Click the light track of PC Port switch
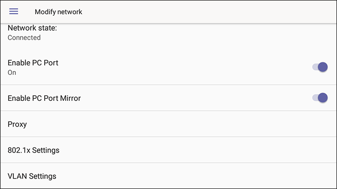This screenshot has width=337, height=189. coord(315,67)
